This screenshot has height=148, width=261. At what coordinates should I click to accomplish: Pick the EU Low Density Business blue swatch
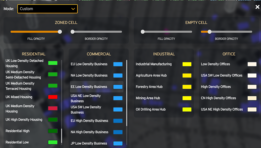coord(118,64)
